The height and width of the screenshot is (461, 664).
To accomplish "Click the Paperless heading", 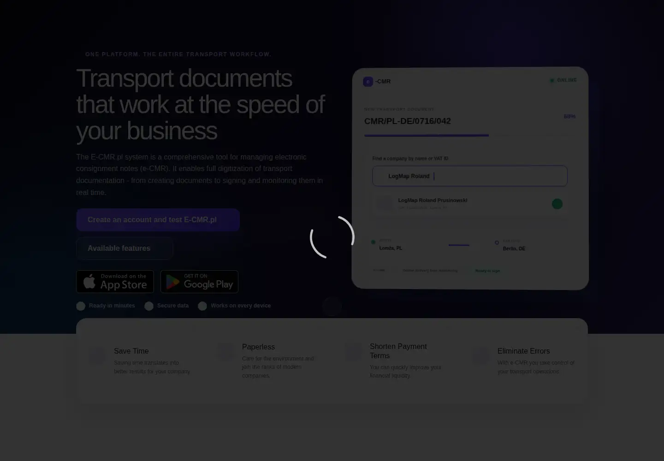I will pos(258,347).
